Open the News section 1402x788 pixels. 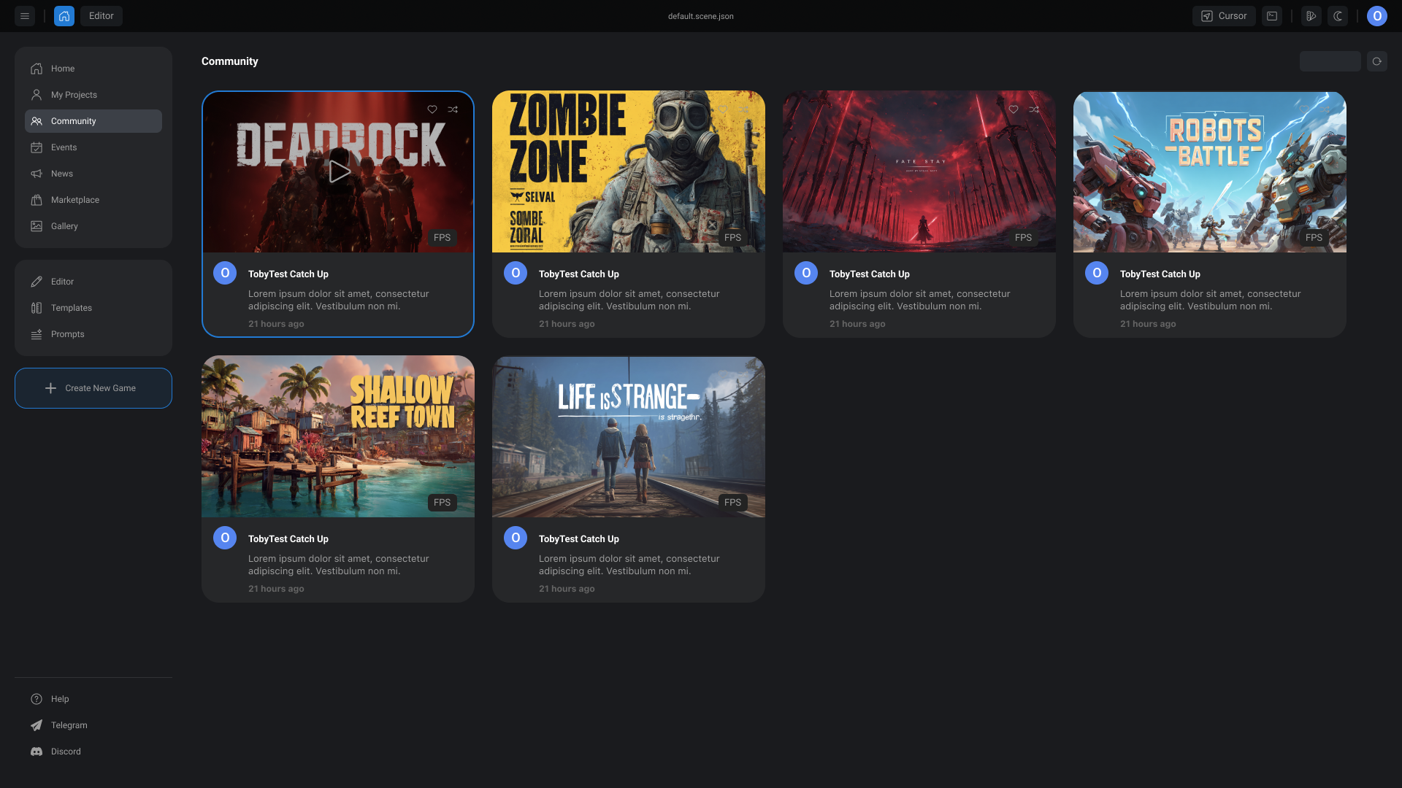(61, 173)
